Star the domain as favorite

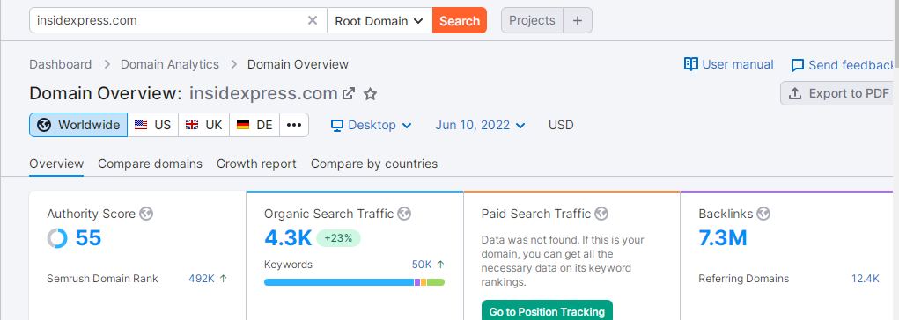coord(371,94)
